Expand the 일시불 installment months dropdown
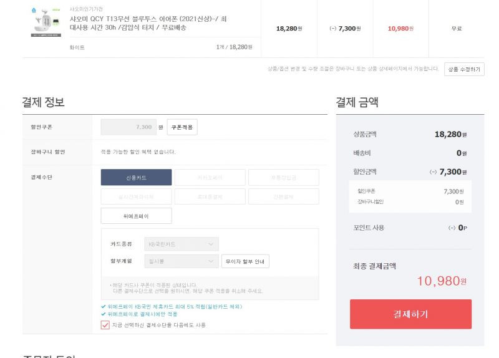 pyautogui.click(x=182, y=261)
